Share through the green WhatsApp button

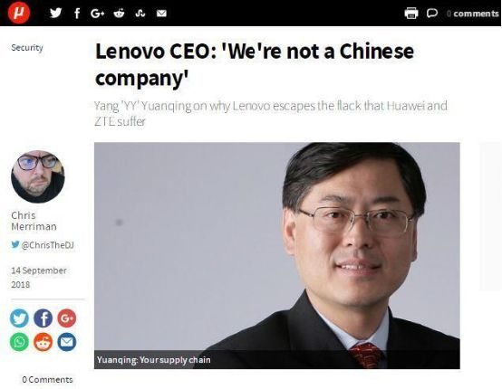19,342
